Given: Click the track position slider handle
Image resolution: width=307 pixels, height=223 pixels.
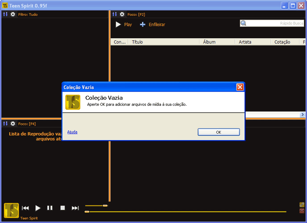Looking at the screenshot, I should 87,212.
